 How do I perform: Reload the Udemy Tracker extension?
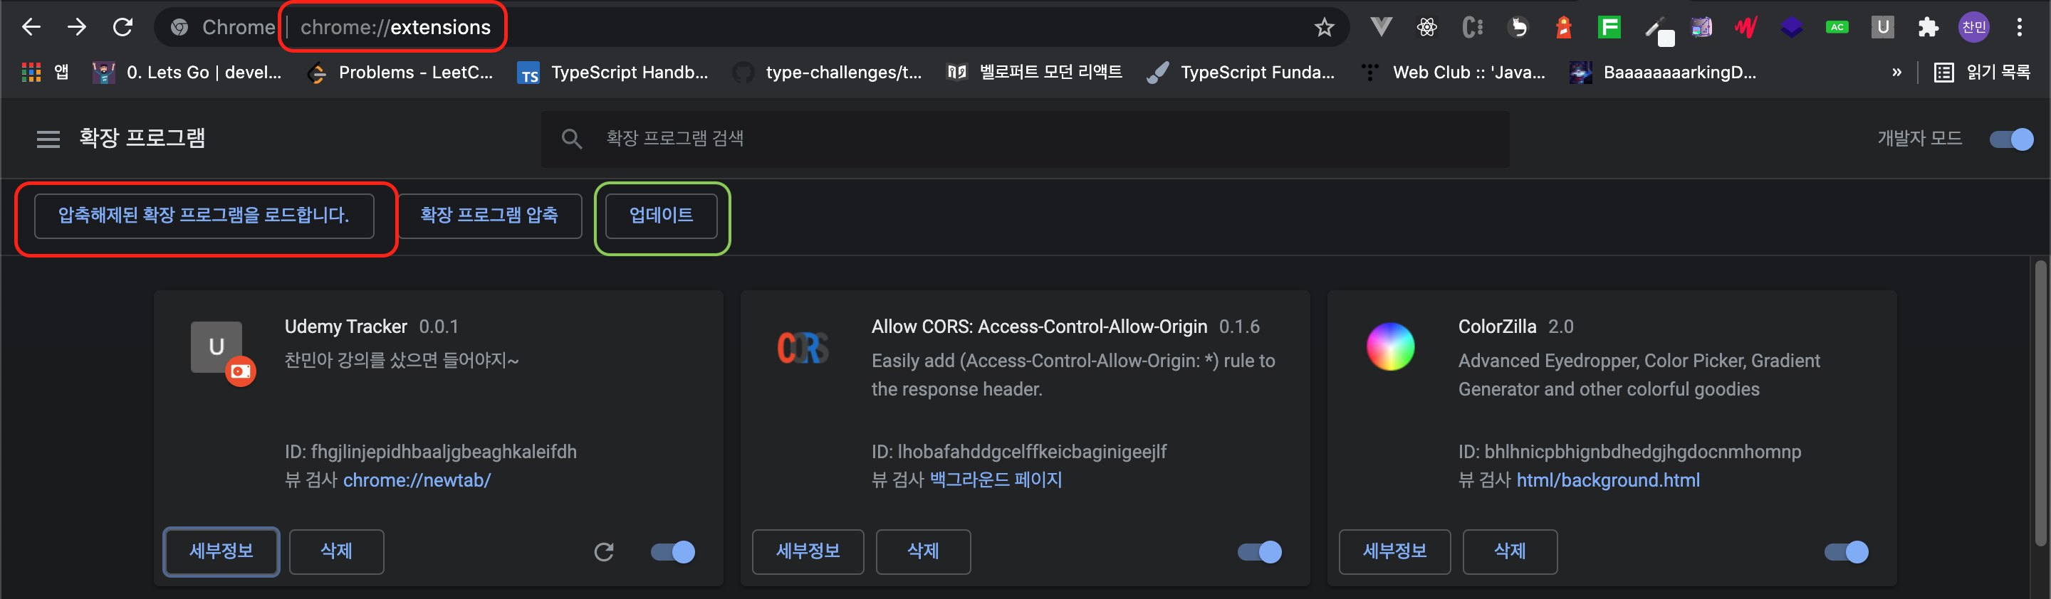(603, 551)
